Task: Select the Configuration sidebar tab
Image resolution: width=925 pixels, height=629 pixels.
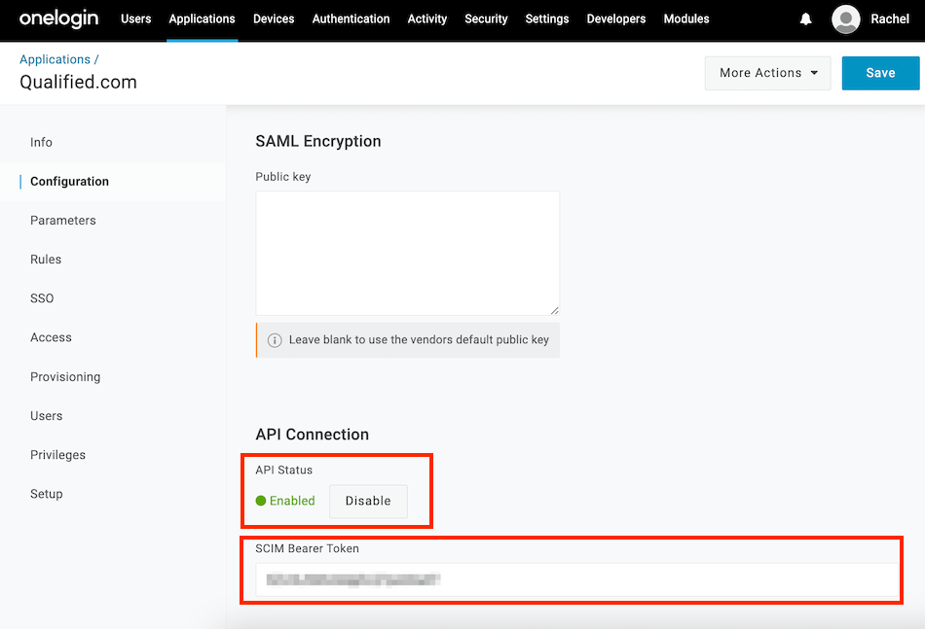Action: coord(69,182)
